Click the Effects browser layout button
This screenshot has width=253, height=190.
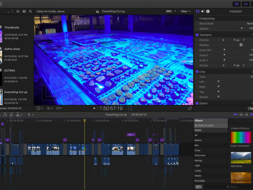click(199, 187)
